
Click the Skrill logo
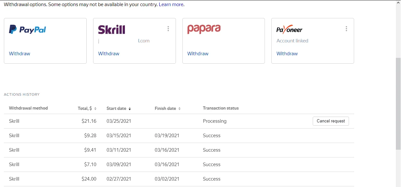pos(111,30)
